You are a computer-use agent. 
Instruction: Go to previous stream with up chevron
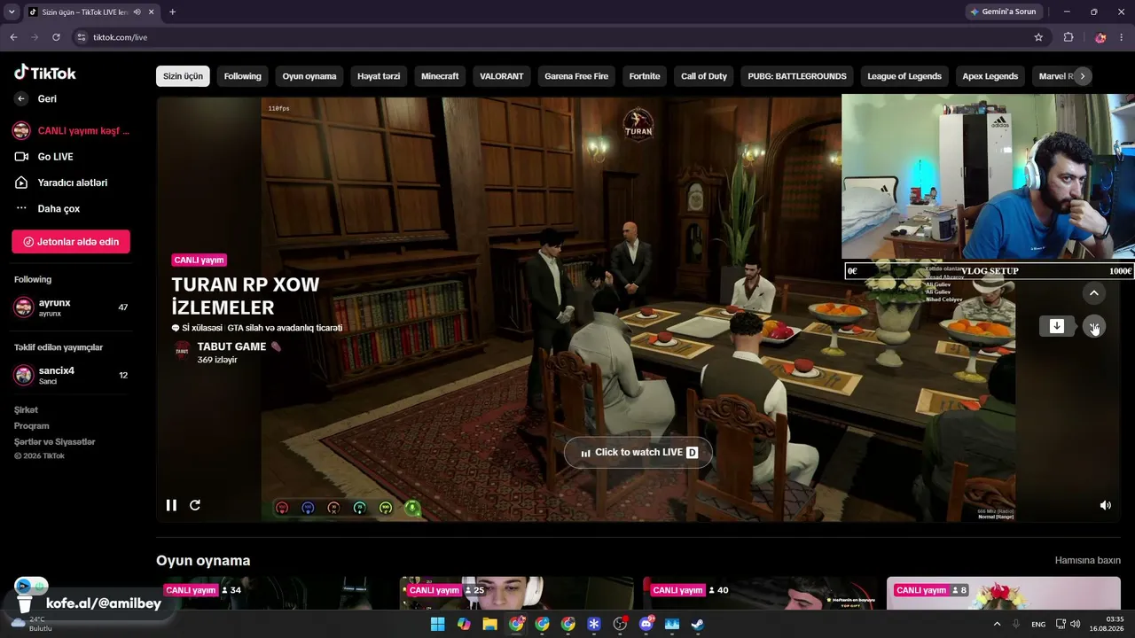click(1093, 292)
